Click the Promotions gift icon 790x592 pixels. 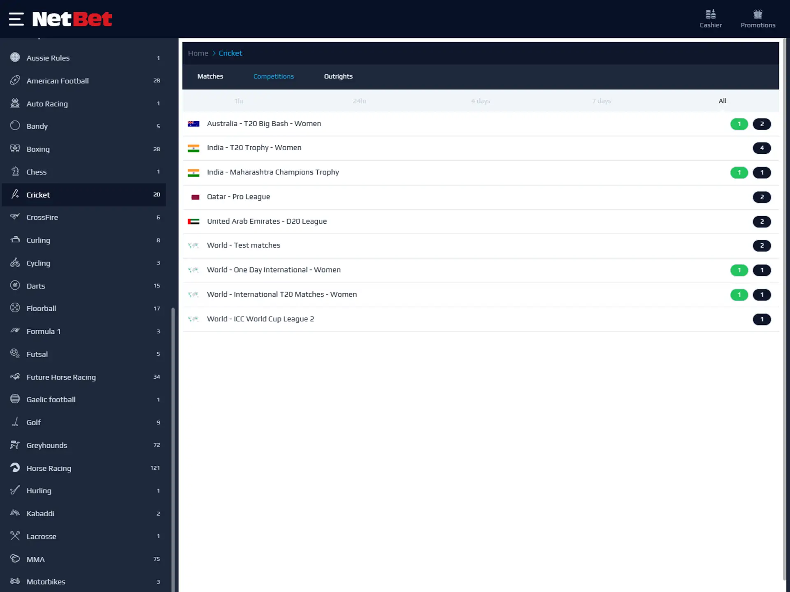pyautogui.click(x=757, y=14)
